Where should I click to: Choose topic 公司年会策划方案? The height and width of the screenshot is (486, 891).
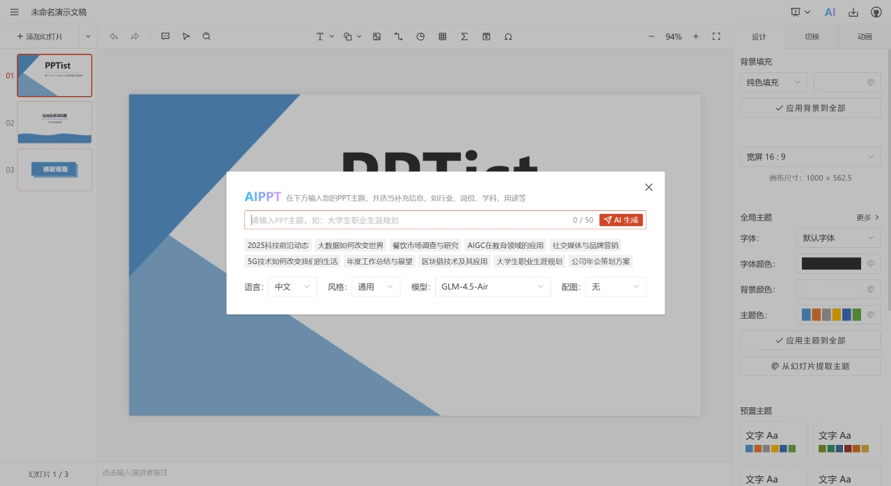coord(601,261)
